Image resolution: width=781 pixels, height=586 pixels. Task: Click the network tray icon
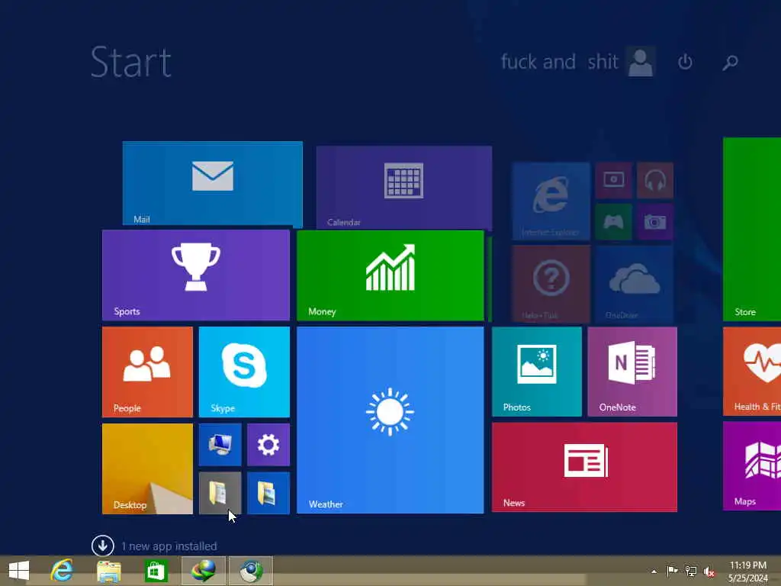point(691,571)
